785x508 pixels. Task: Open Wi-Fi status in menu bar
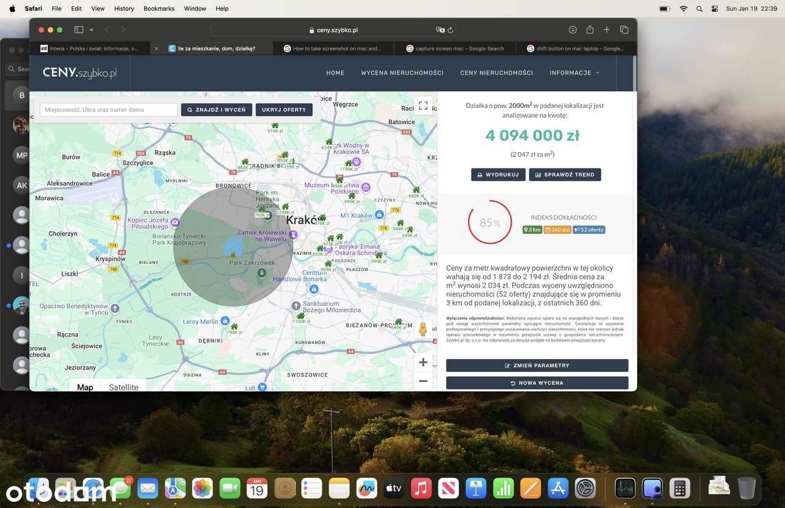coord(683,9)
